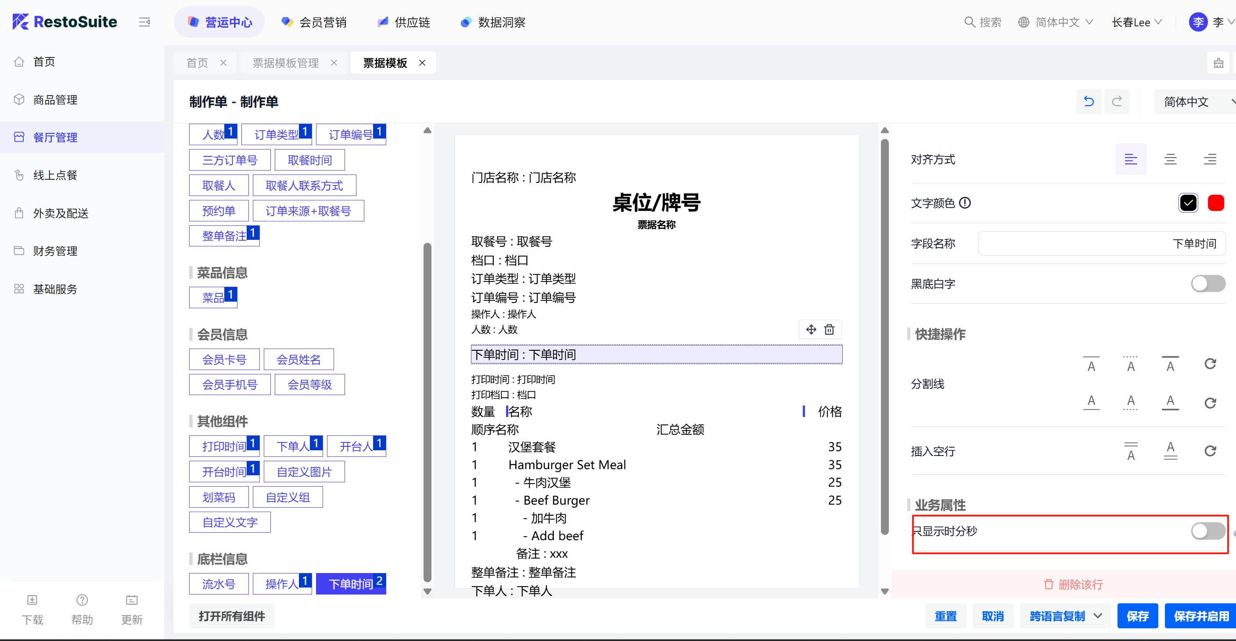1236x641 pixels.
Task: Select center alignment icon
Action: (1170, 159)
